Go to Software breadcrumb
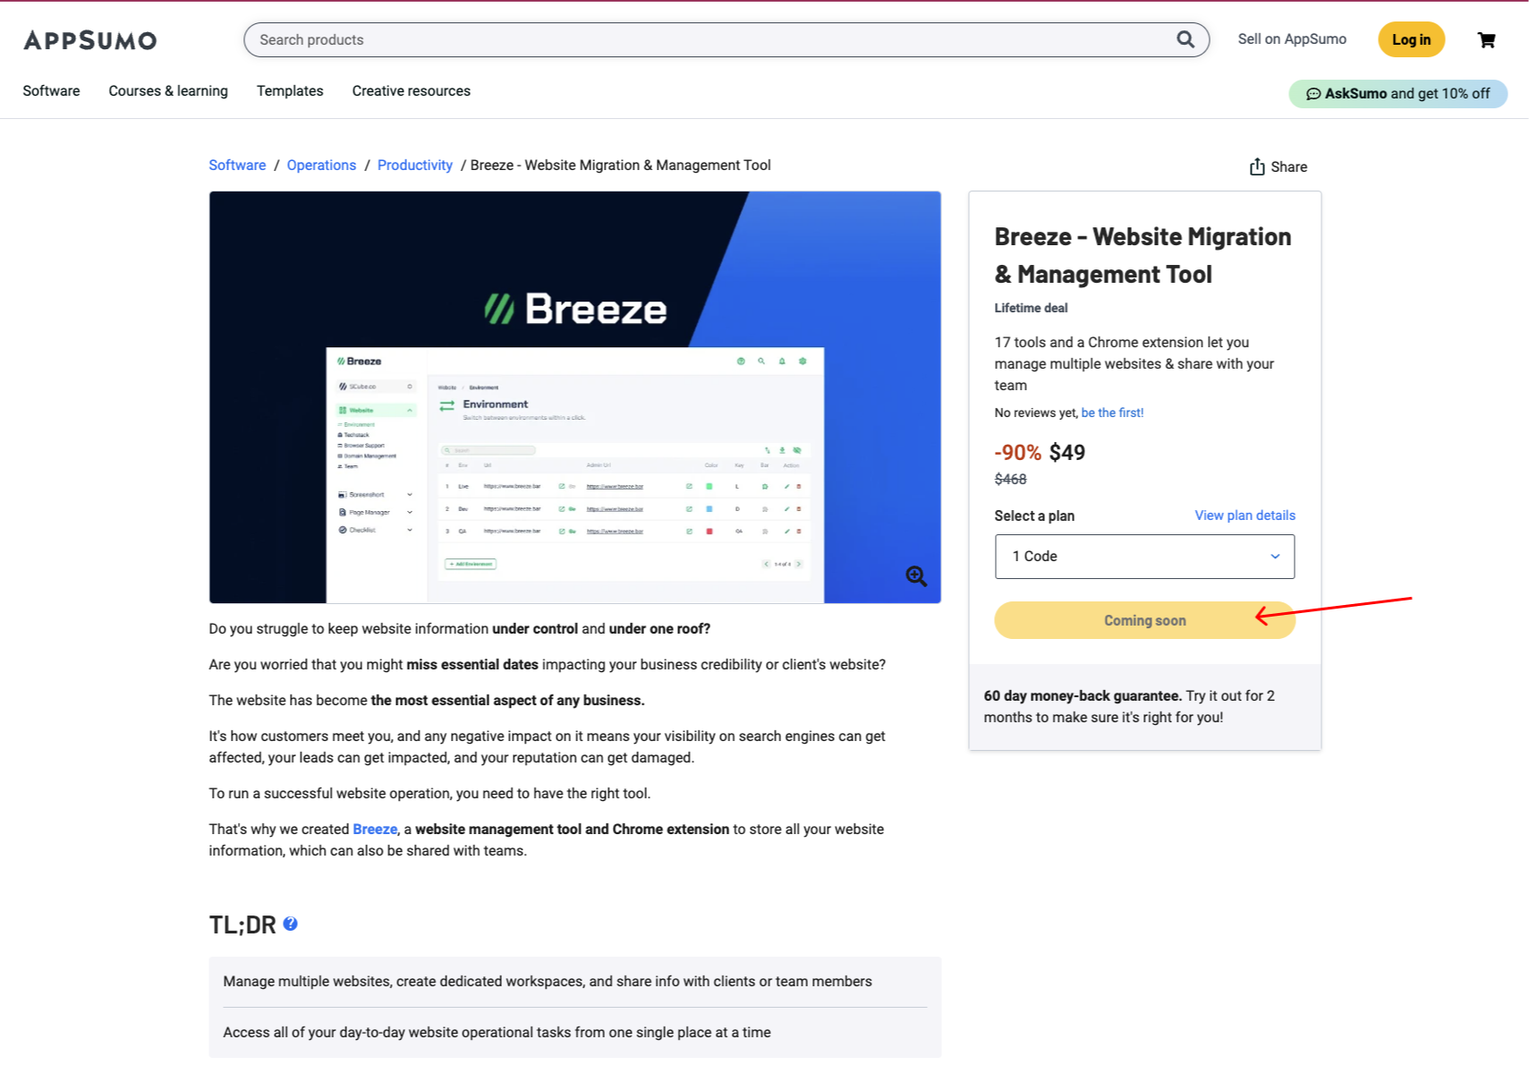Image resolution: width=1529 pixels, height=1082 pixels. [237, 165]
